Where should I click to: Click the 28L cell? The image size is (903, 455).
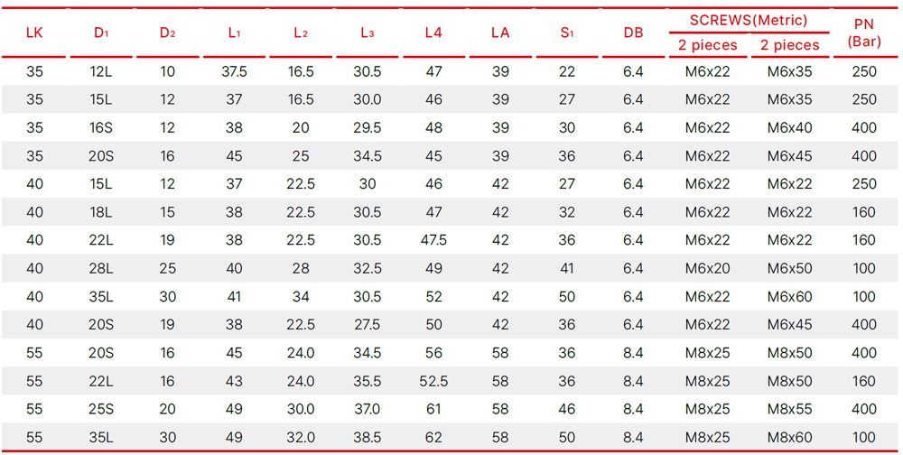101,268
